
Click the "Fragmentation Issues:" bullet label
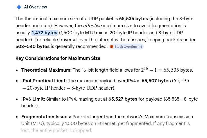46,117
